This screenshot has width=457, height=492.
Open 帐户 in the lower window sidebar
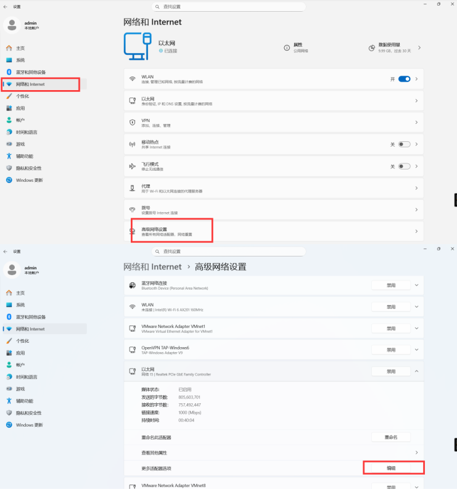[44, 365]
